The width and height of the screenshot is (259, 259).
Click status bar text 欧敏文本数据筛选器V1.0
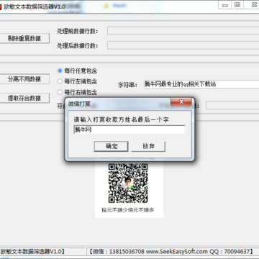pos(32,251)
